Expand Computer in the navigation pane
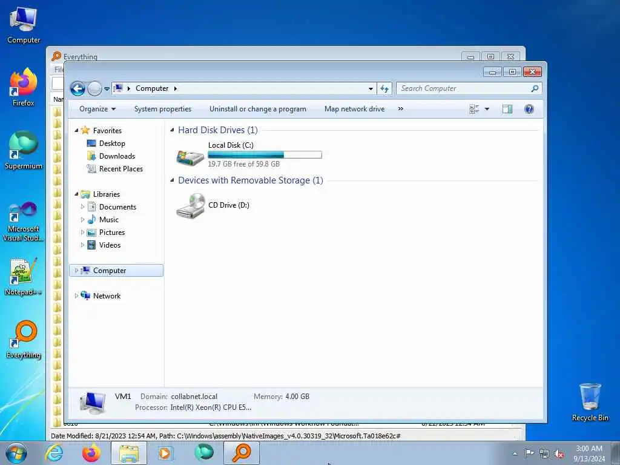The width and height of the screenshot is (620, 465). [x=76, y=271]
